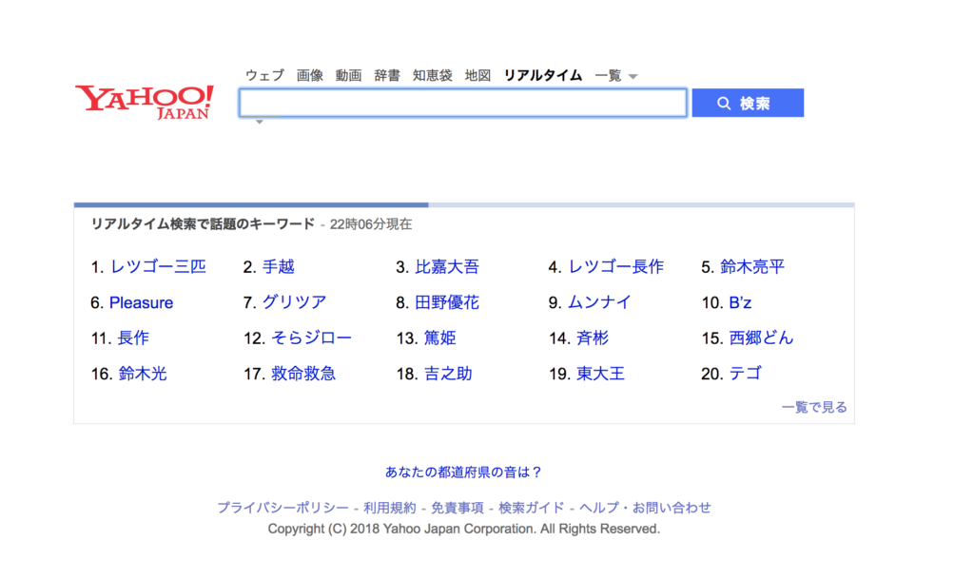This screenshot has height=579, width=974.
Task: Click the Yahoo! Japan logo
Action: (145, 103)
